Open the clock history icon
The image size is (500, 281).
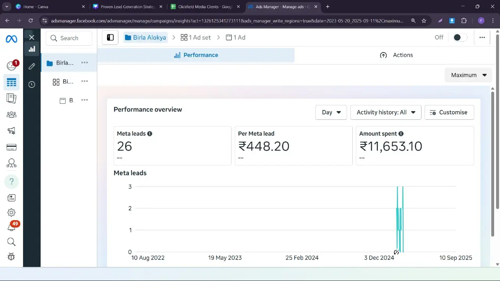[32, 84]
